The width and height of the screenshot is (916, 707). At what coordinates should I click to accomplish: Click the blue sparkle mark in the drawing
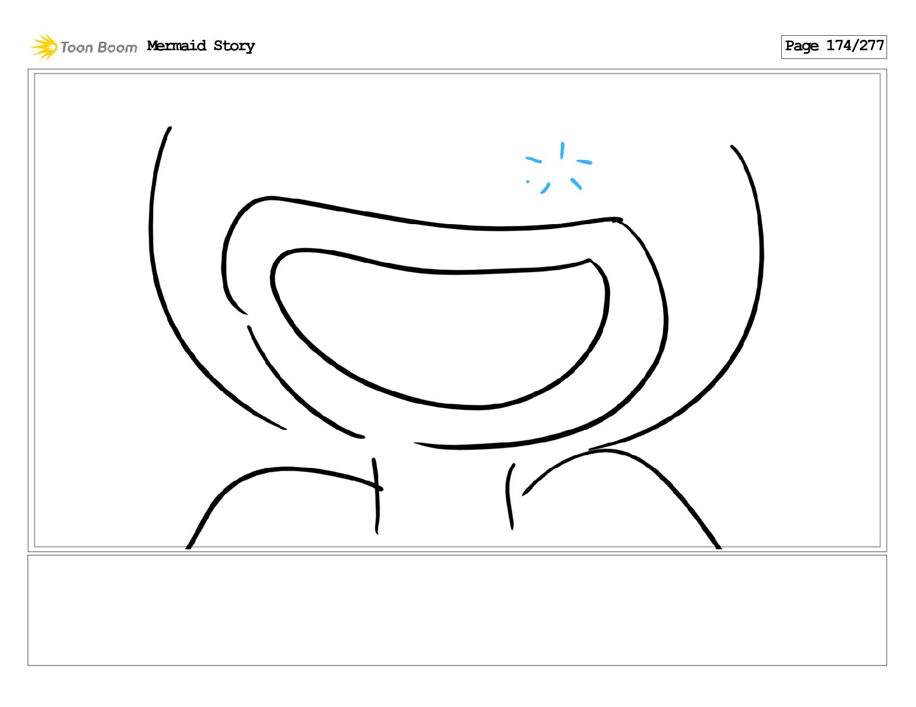pyautogui.click(x=559, y=168)
